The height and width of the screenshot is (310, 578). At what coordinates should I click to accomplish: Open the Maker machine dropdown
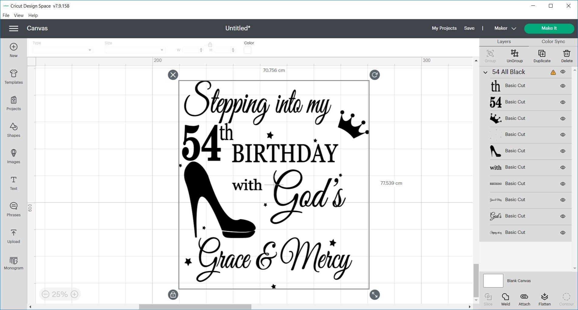505,28
